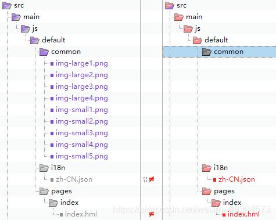276x220 pixels.
Task: Click the js folder icon in left pane
Action: (26, 28)
